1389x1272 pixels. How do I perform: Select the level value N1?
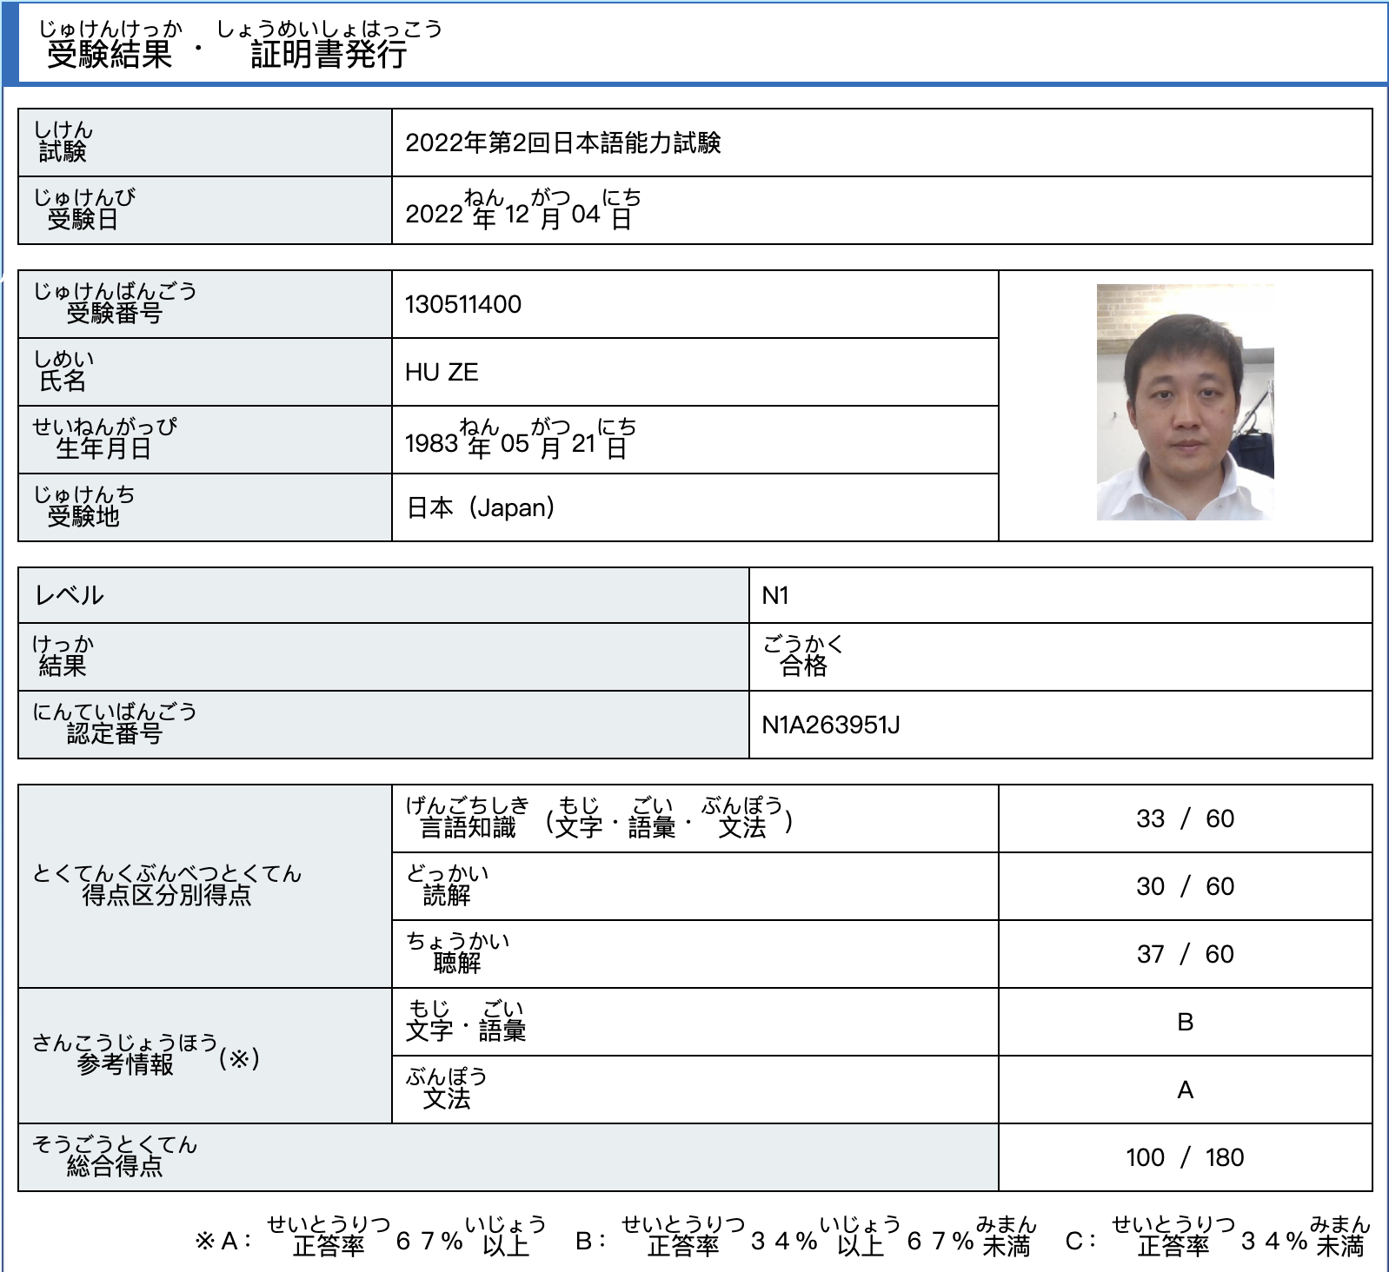click(x=774, y=595)
